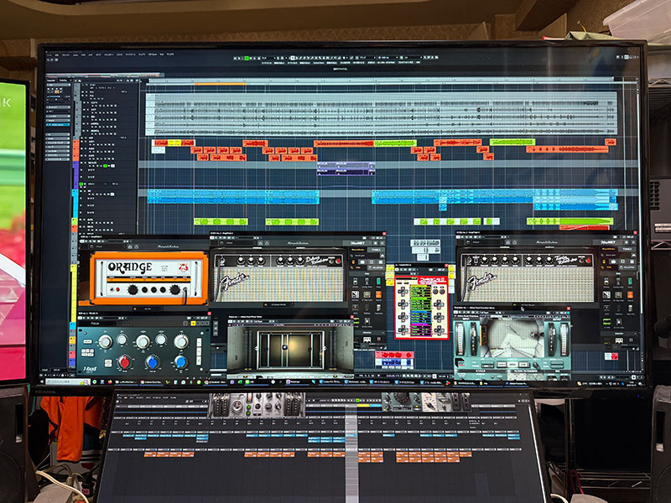Toggle red pilot light on right-hand Fender amp
This screenshot has height=503, width=671.
[590, 261]
